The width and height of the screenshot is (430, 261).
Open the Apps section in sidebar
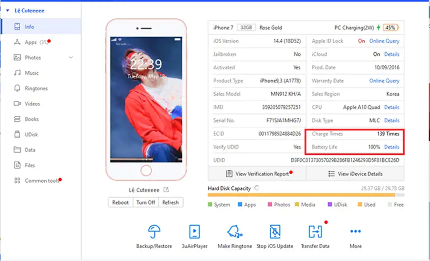click(30, 42)
